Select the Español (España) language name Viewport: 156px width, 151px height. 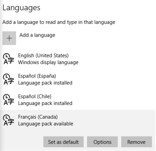(x=37, y=76)
